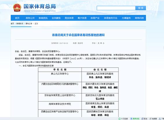Click the 发布时间 2017 publish date
This screenshot has width=164, height=120.
click(60, 43)
